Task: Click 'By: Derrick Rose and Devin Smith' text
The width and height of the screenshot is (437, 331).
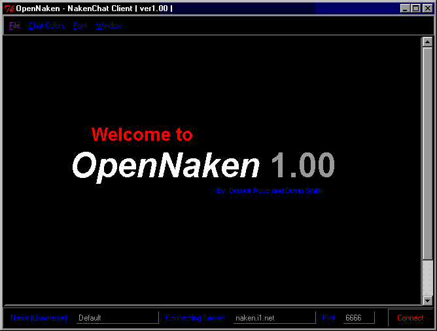Action: coord(270,190)
